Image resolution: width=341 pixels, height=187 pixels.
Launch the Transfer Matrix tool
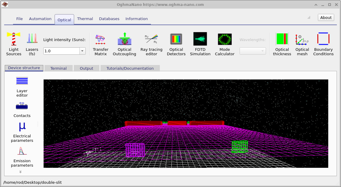click(x=101, y=43)
